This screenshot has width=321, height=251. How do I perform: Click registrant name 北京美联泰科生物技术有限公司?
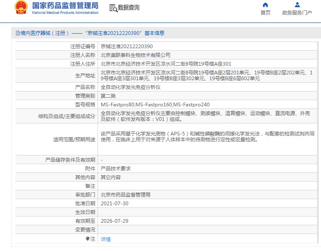click(136, 55)
